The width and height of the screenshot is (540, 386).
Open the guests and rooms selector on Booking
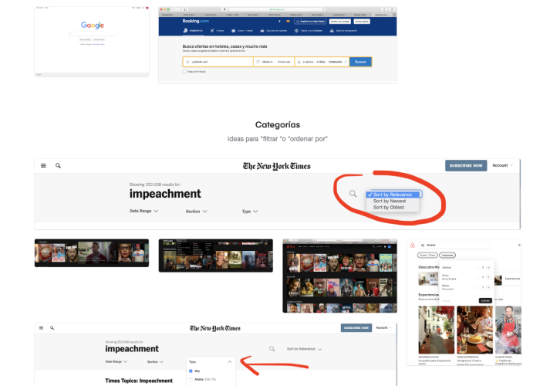[x=322, y=62]
